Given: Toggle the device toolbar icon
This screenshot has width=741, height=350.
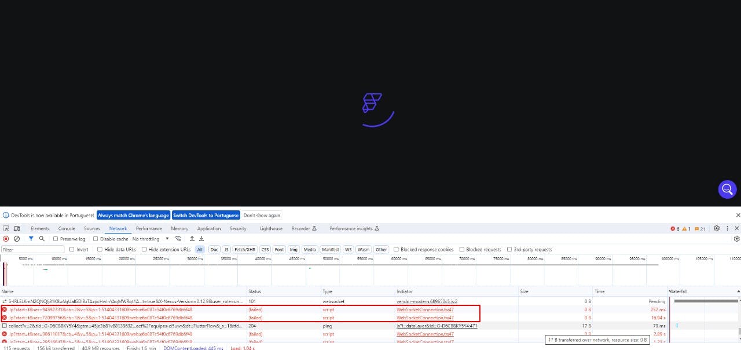Looking at the screenshot, I should click(17, 228).
